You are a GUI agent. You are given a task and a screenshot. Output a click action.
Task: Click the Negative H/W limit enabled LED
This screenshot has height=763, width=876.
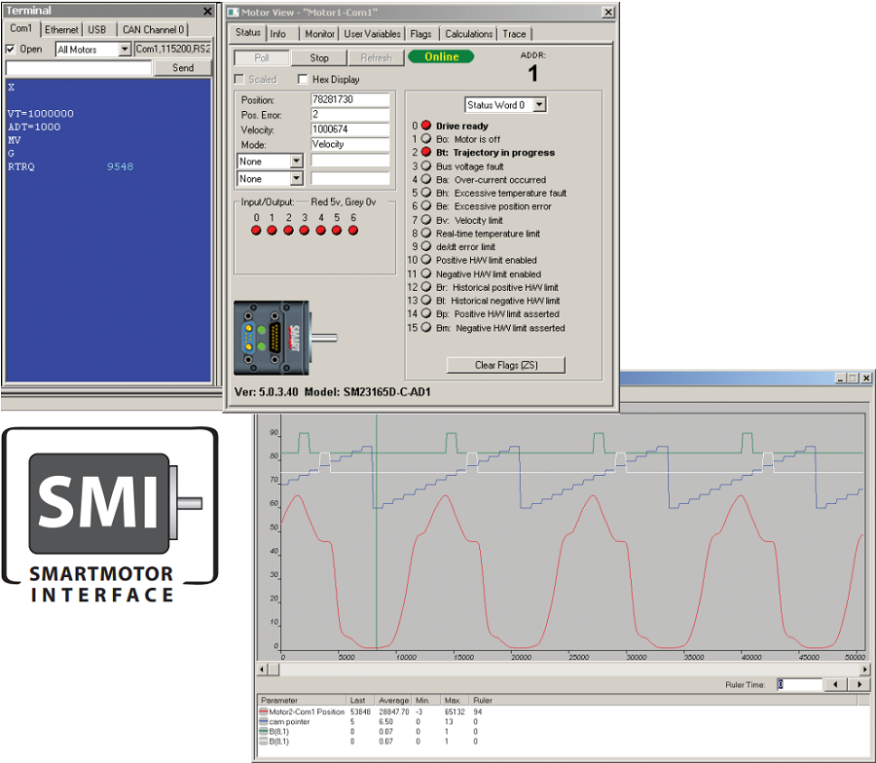point(426,273)
